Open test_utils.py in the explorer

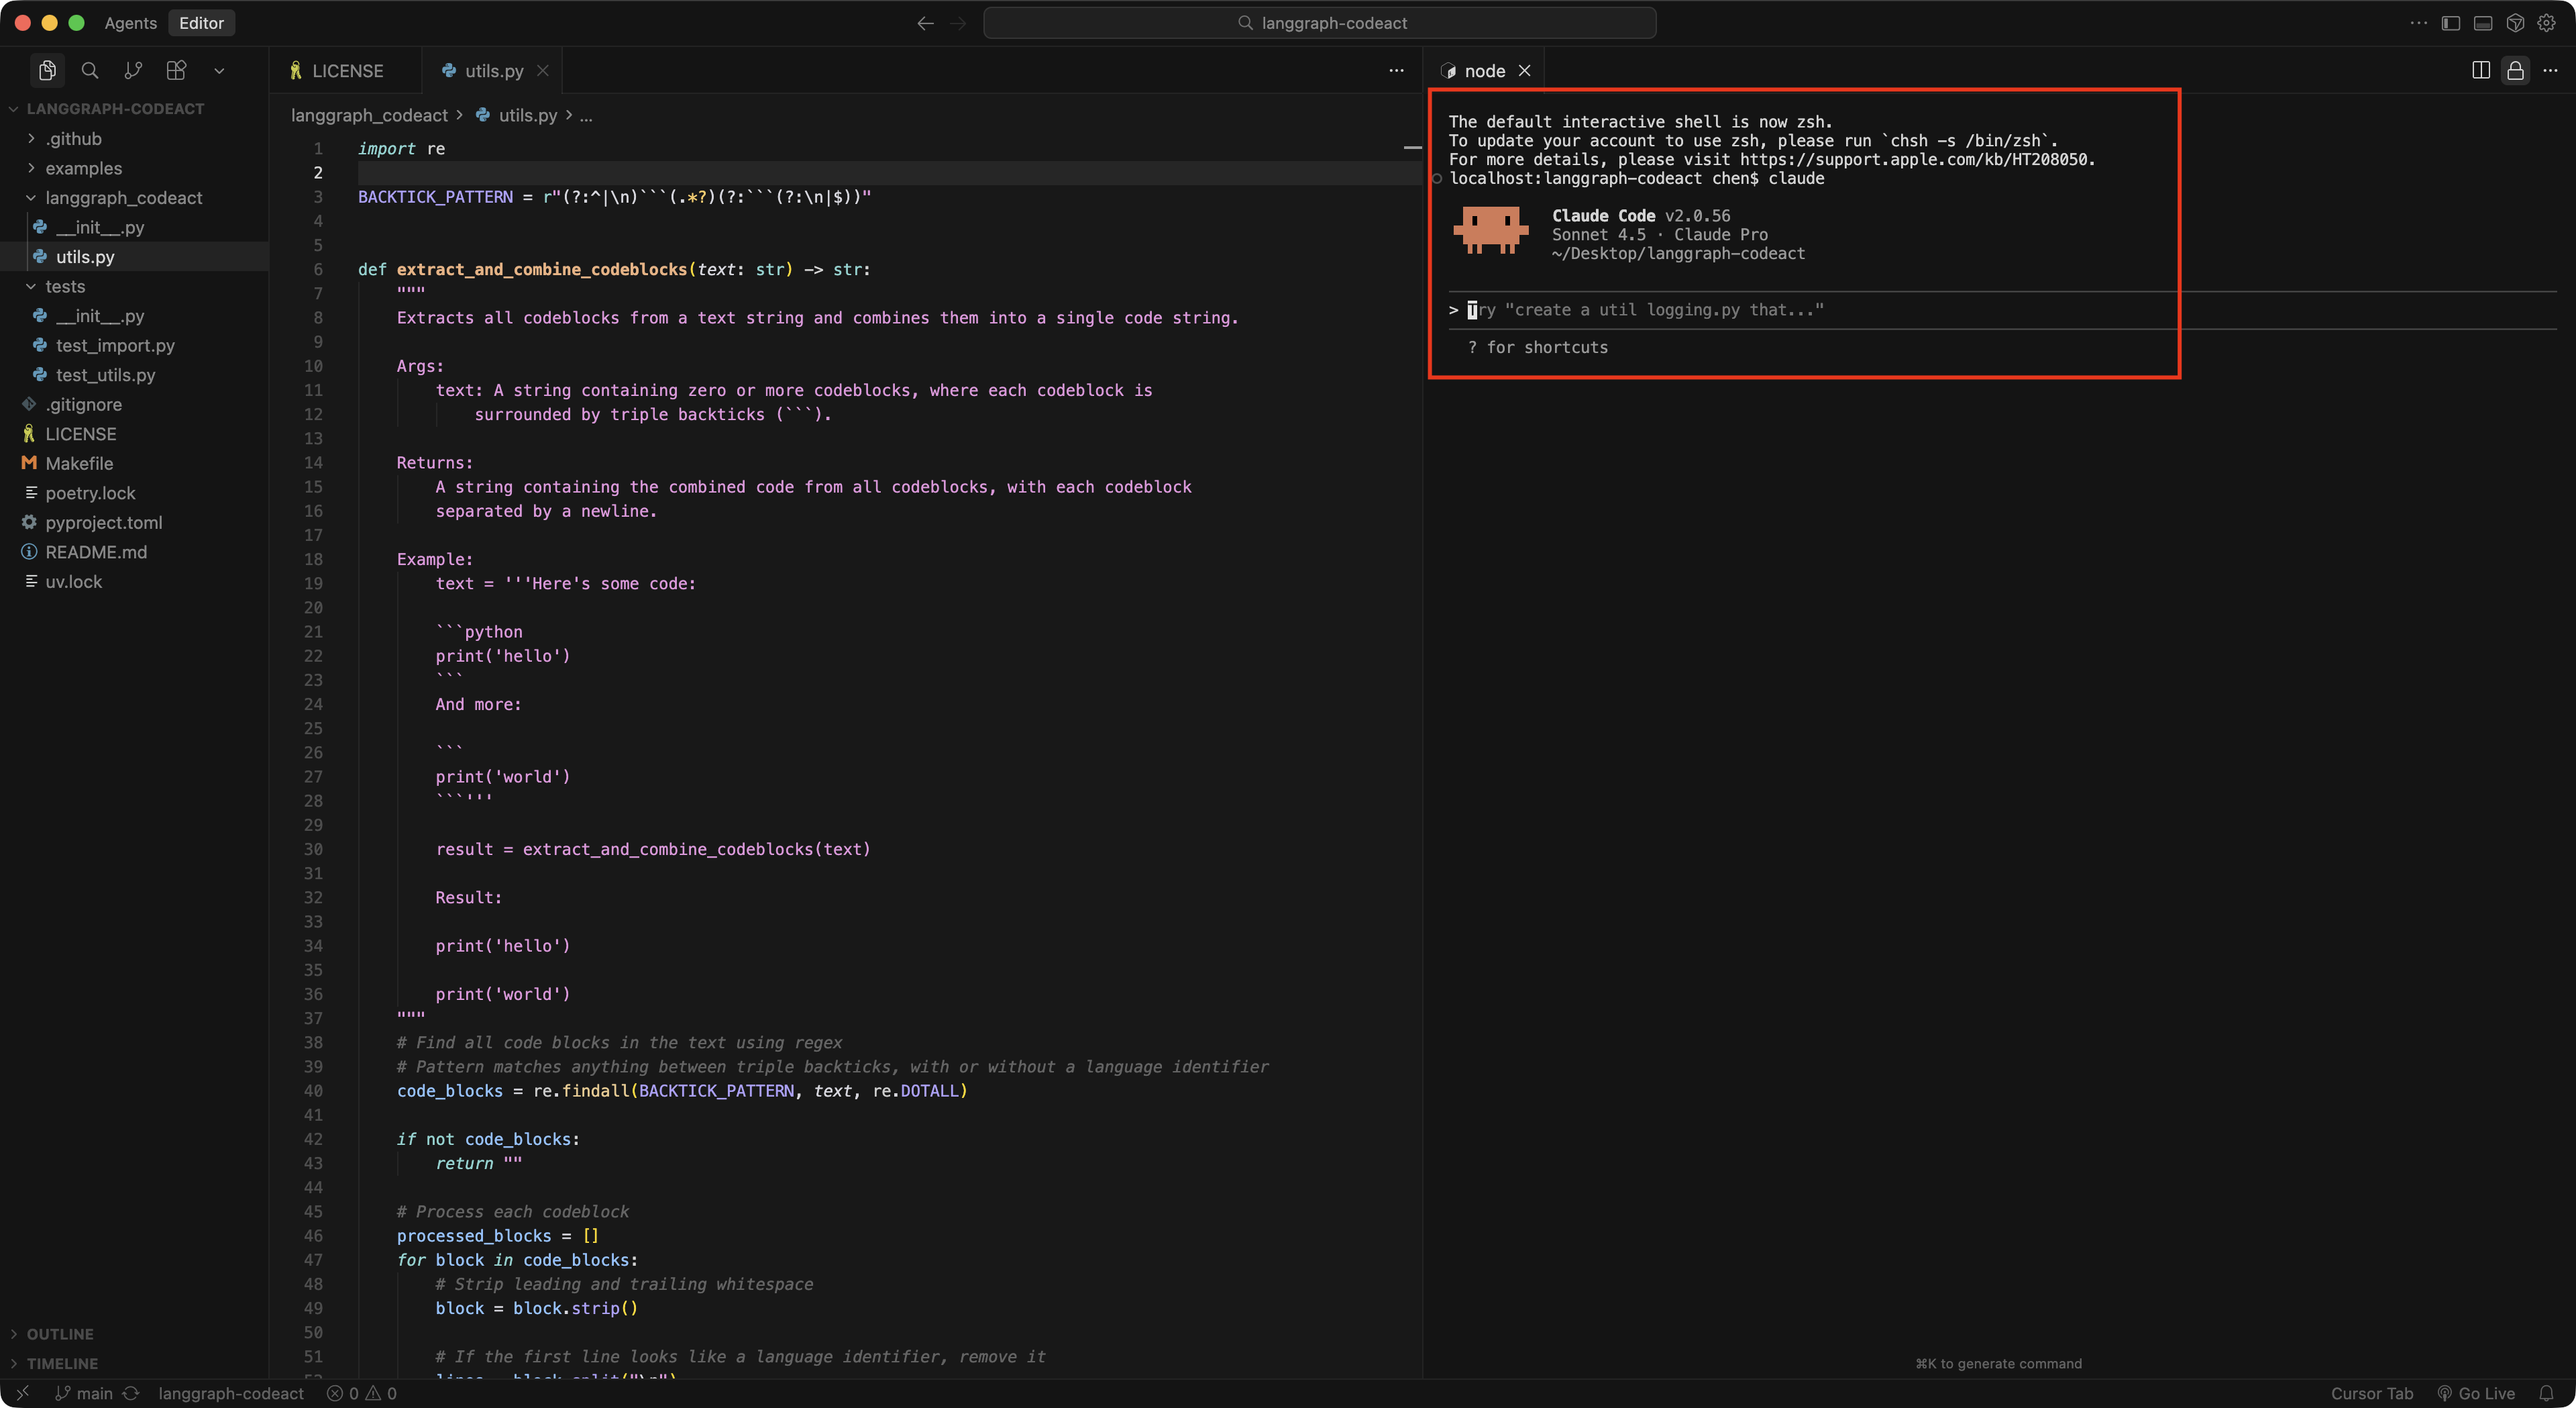[x=105, y=375]
